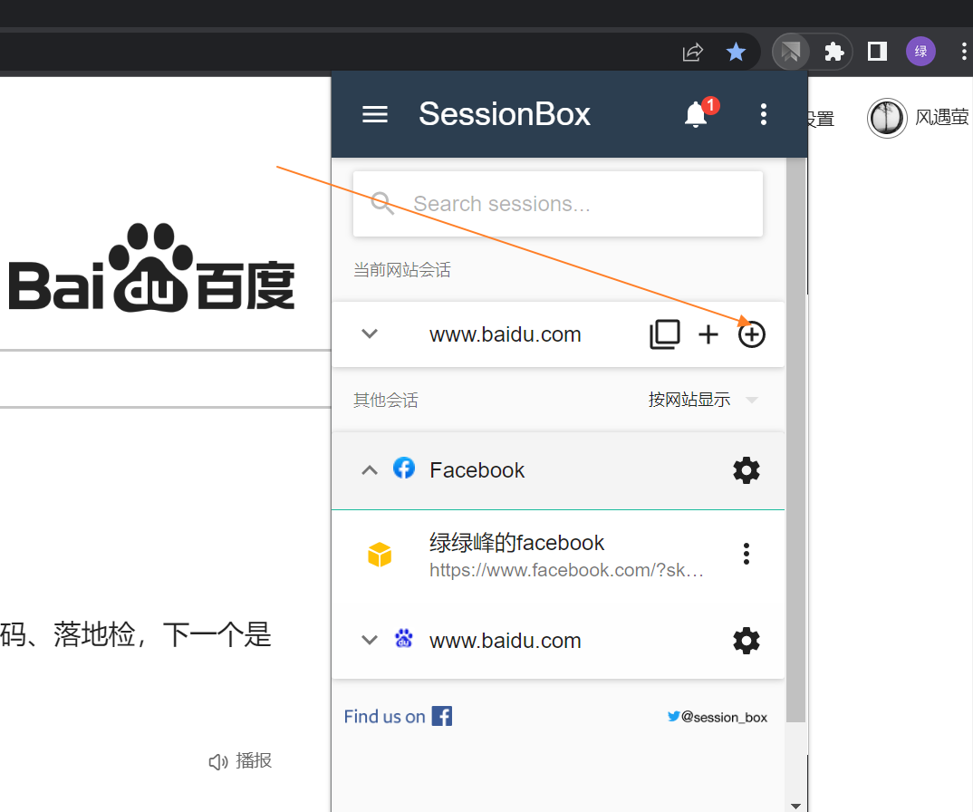Open the Find us on Facebook link
Viewport: 973px width, 812px height.
(398, 717)
